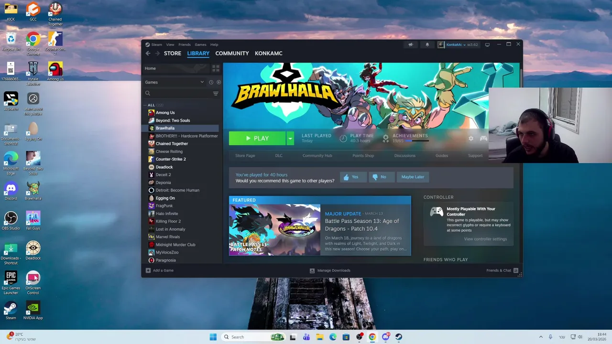
Task: Show hidden system tray icons
Action: pos(541,337)
